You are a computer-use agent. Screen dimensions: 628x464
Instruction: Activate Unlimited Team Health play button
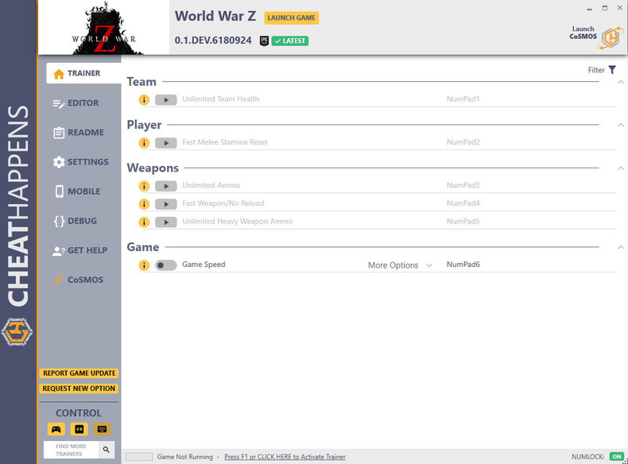pos(166,99)
